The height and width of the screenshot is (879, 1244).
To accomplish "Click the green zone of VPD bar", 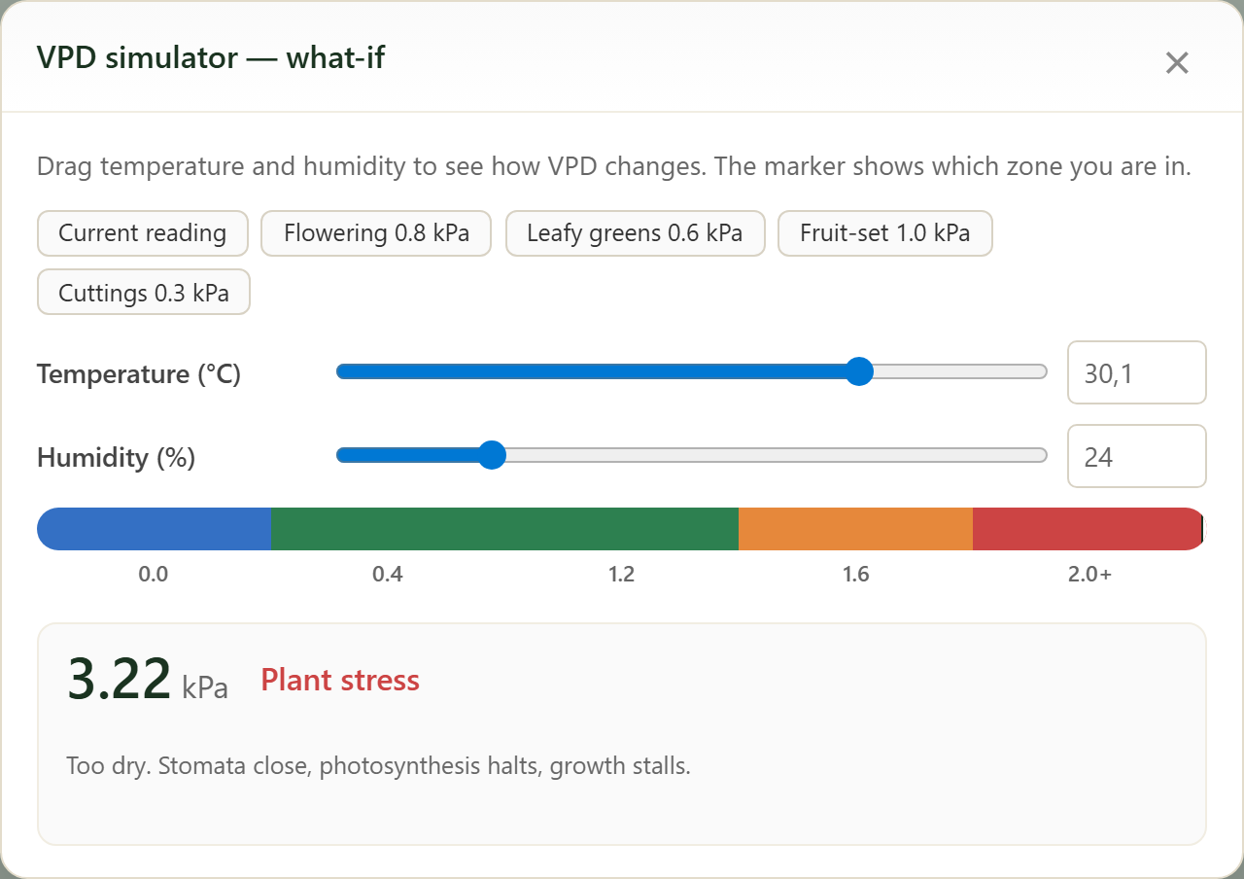I will tap(504, 529).
